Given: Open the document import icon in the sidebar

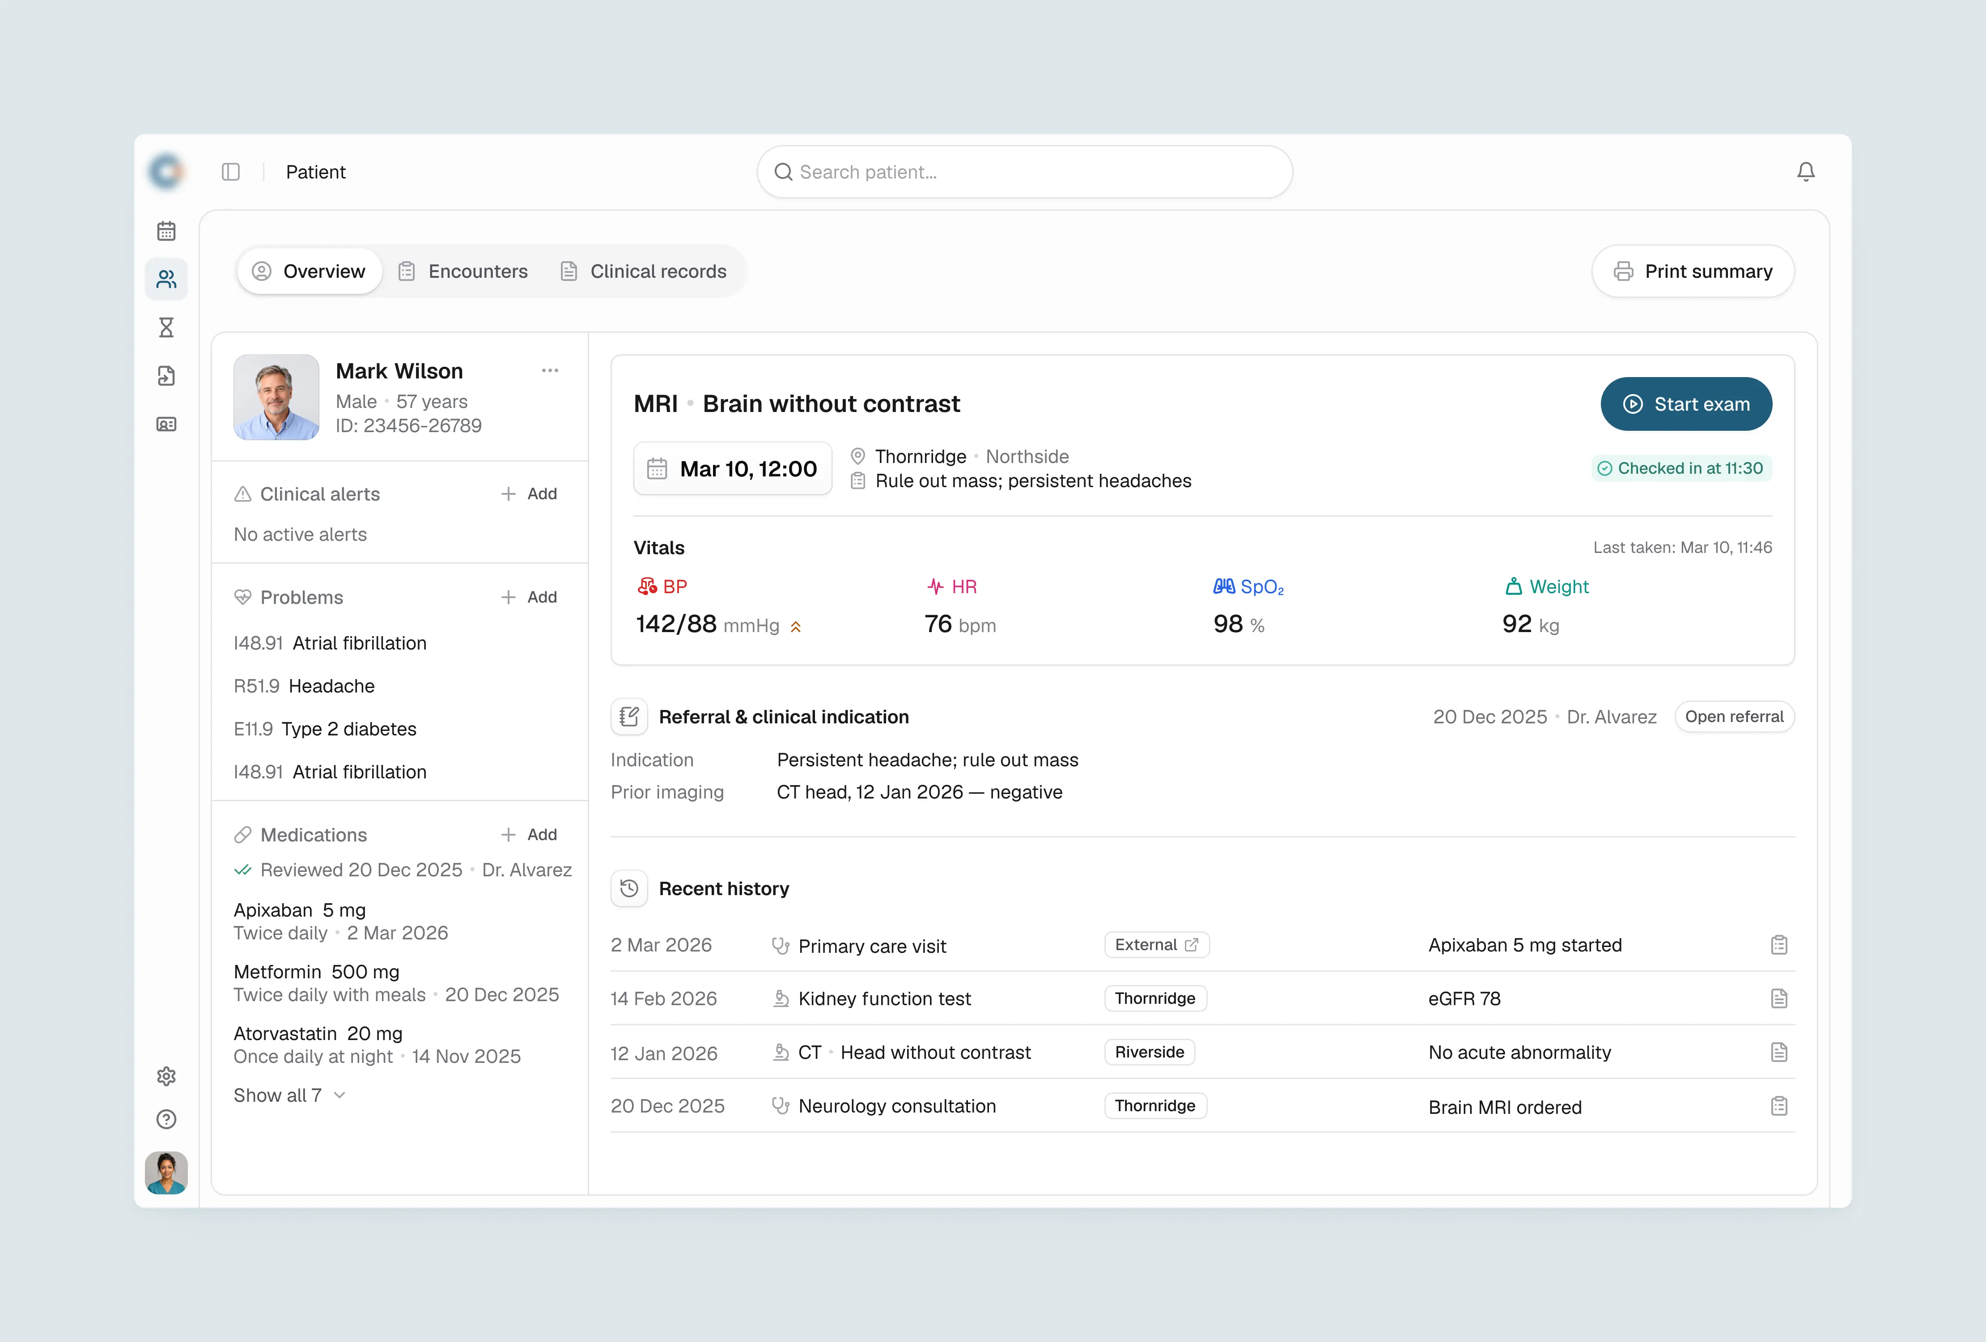Looking at the screenshot, I should 166,376.
